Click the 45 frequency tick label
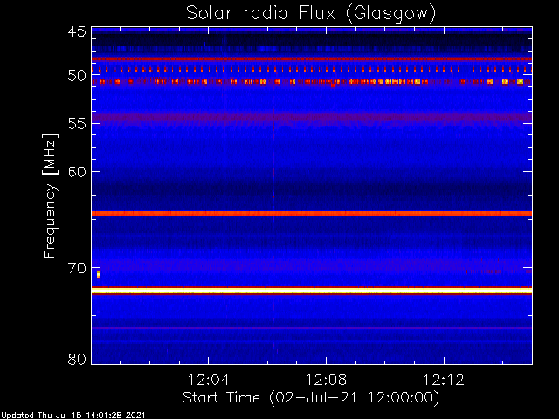The height and width of the screenshot is (419, 559). pyautogui.click(x=77, y=31)
